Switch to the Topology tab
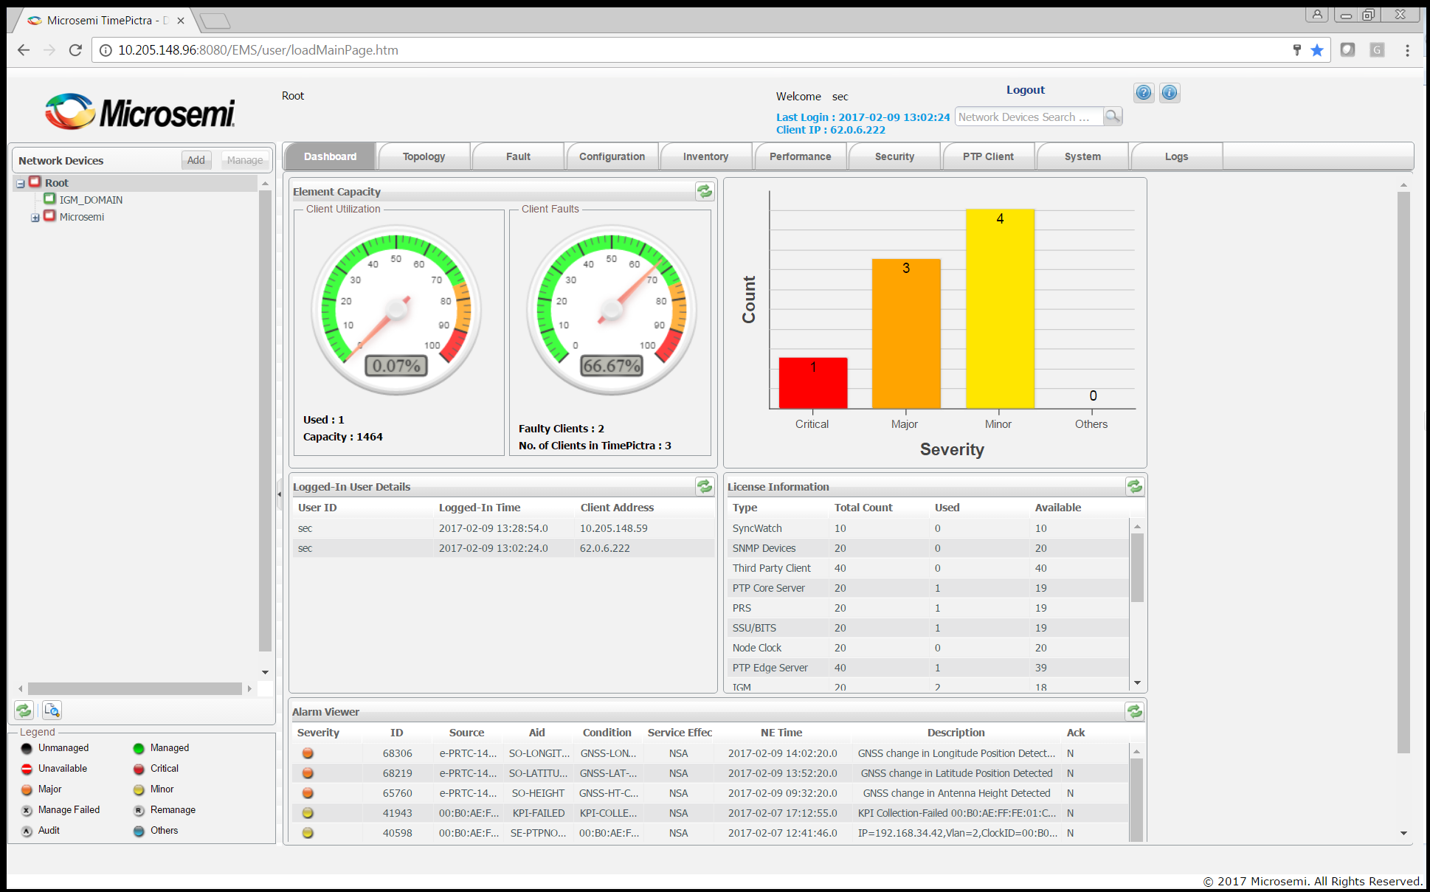The width and height of the screenshot is (1430, 892). point(424,156)
